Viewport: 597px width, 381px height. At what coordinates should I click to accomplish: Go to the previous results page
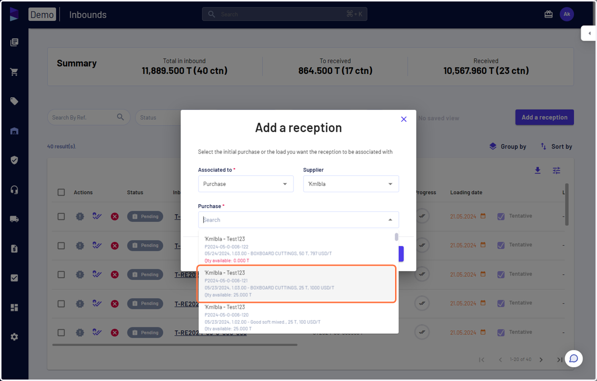pyautogui.click(x=500, y=360)
